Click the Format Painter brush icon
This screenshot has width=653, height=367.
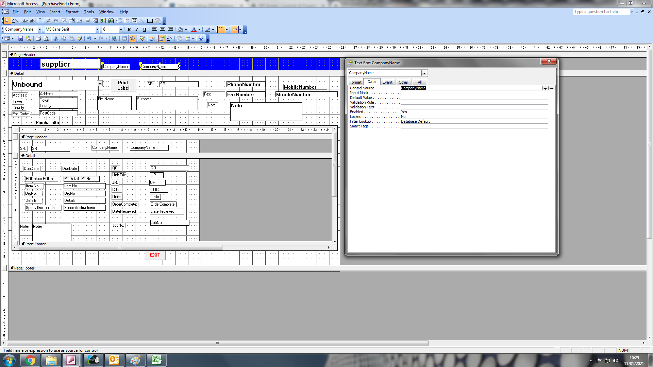80,38
